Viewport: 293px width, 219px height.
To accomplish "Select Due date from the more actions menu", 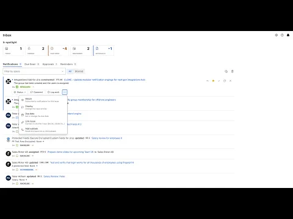I will pyautogui.click(x=43, y=115).
